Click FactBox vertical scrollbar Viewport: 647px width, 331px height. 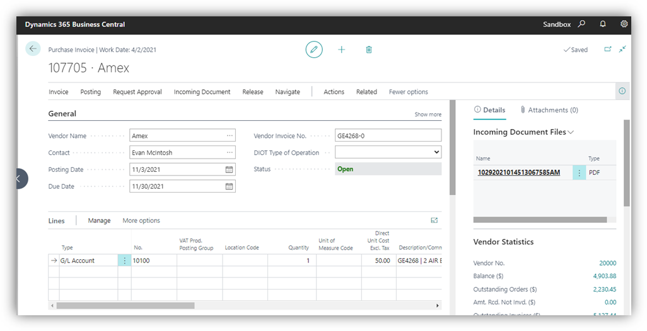pos(627,163)
